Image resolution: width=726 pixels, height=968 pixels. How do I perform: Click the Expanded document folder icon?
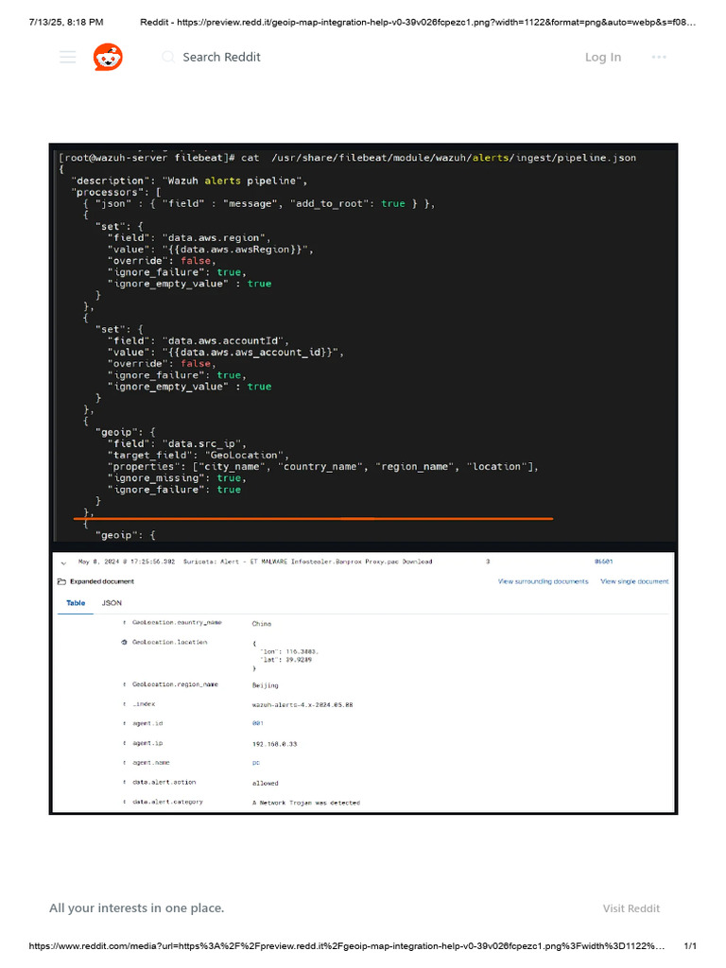(61, 581)
